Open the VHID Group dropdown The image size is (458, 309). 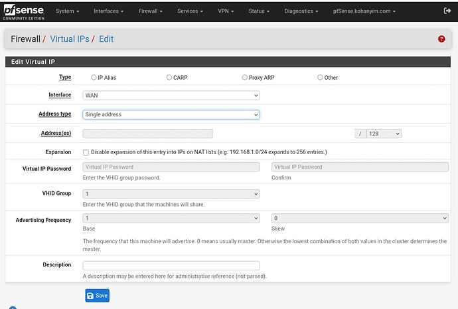coord(171,194)
